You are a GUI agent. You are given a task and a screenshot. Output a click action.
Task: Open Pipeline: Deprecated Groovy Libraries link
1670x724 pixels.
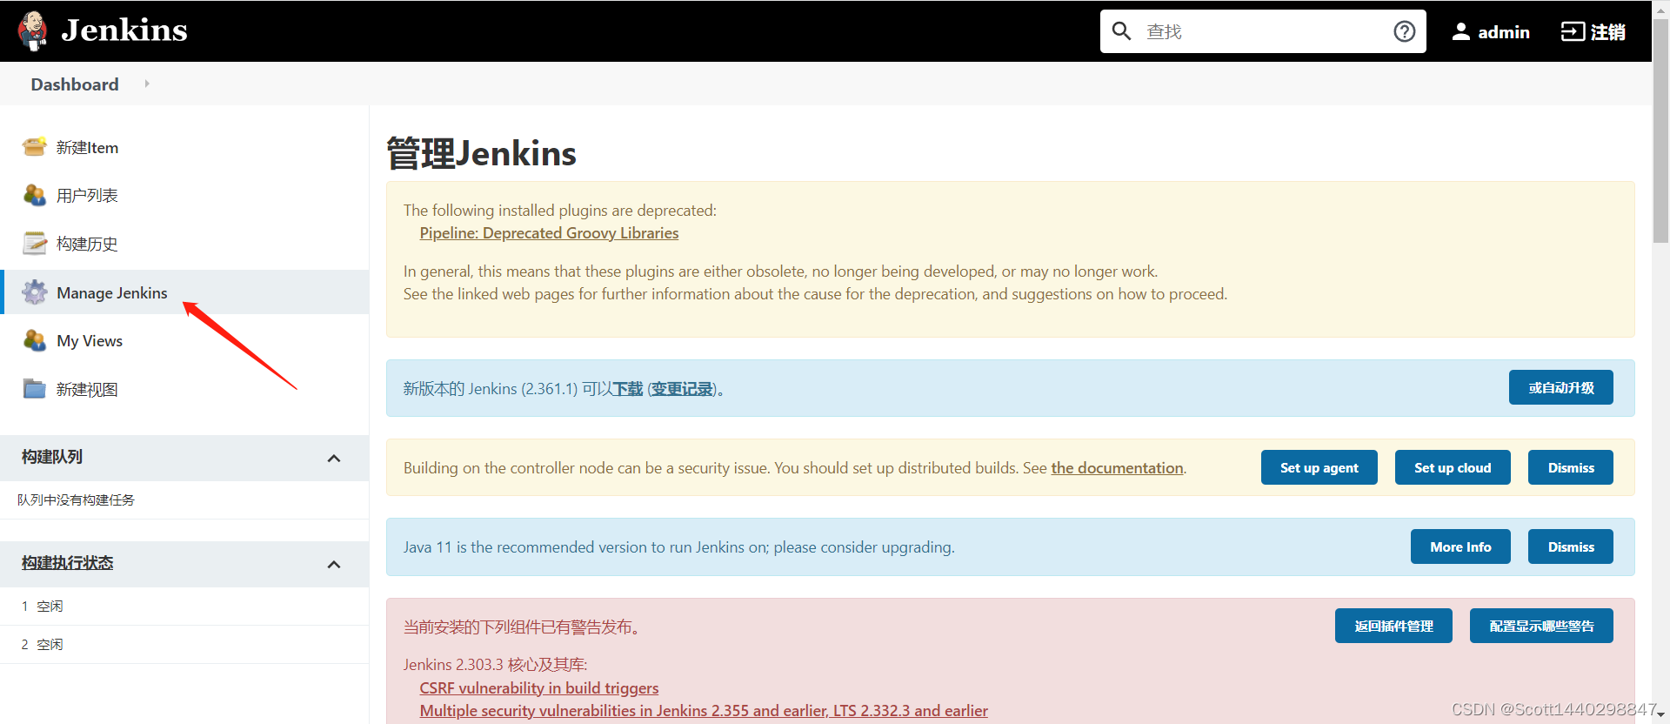click(549, 233)
